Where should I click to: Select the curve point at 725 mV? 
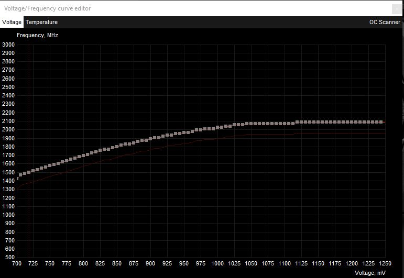click(x=33, y=171)
